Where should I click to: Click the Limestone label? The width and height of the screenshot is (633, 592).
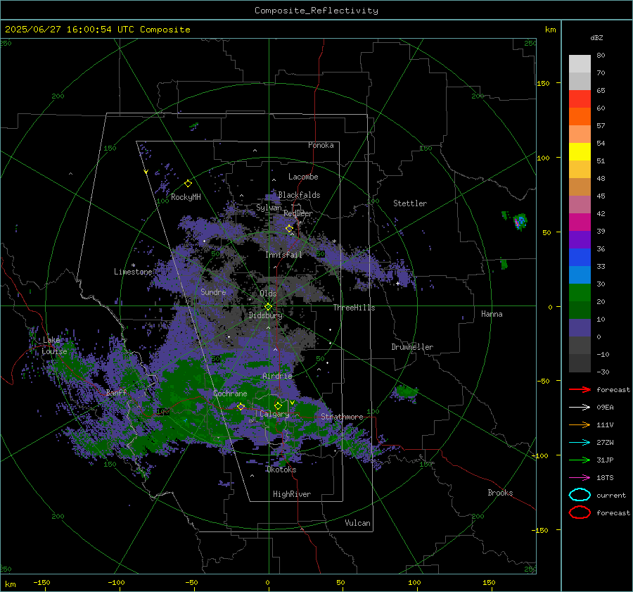[133, 272]
